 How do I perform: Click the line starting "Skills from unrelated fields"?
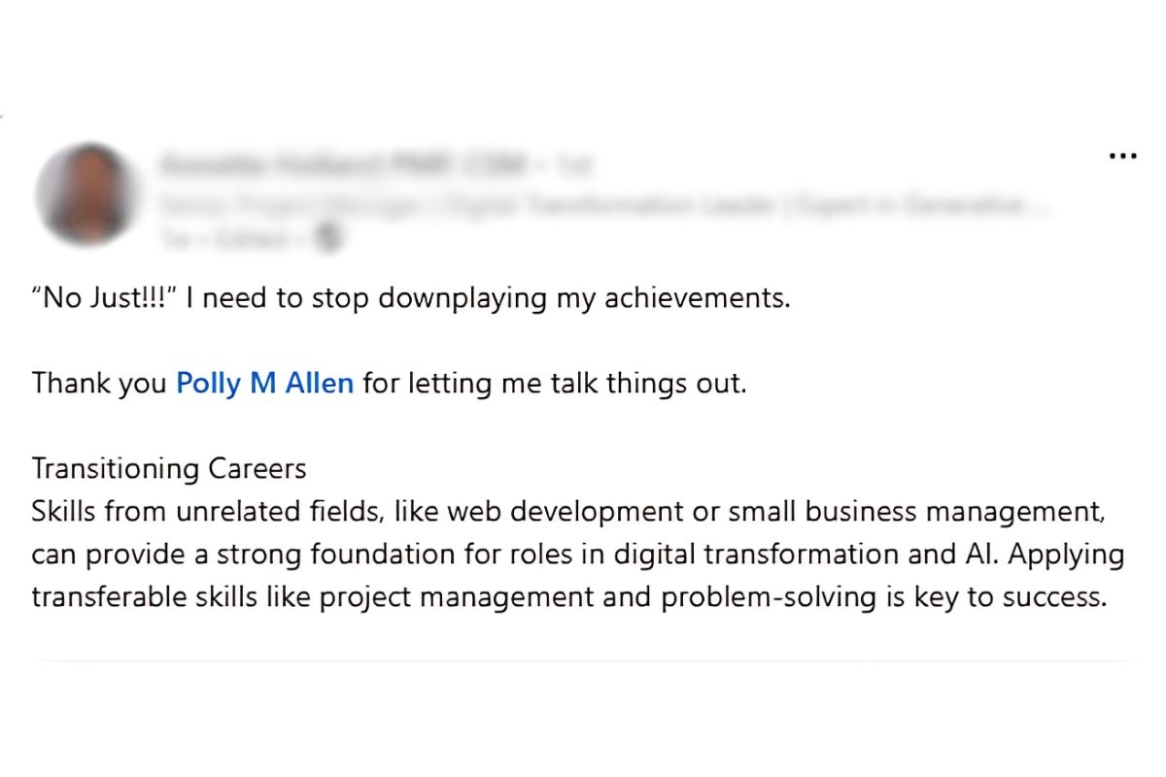(x=568, y=512)
